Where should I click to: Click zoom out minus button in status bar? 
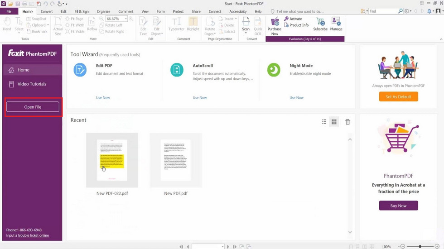[403, 247]
